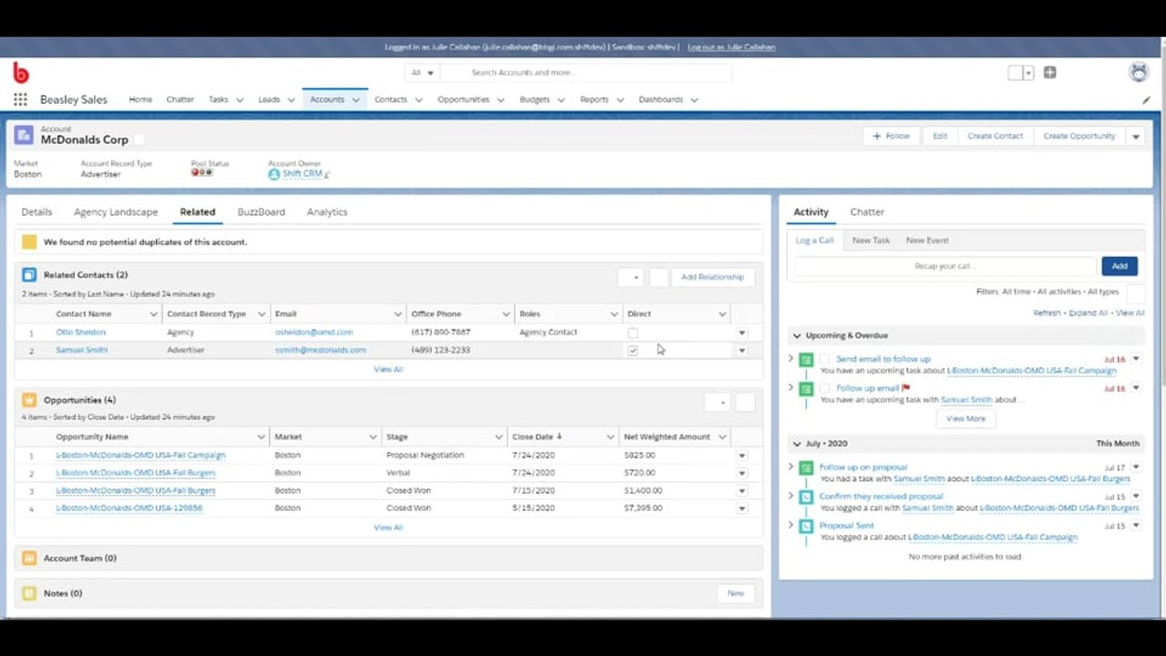Click the View More activities button
This screenshot has width=1166, height=656.
(x=966, y=419)
